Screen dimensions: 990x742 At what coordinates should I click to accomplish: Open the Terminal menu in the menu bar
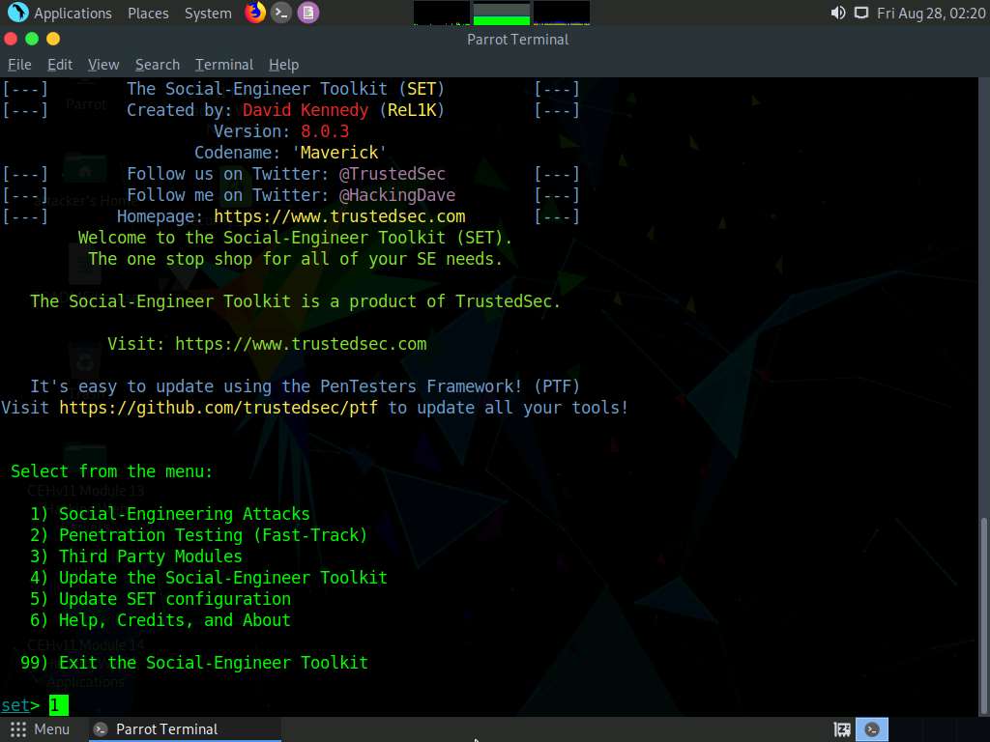pyautogui.click(x=223, y=65)
